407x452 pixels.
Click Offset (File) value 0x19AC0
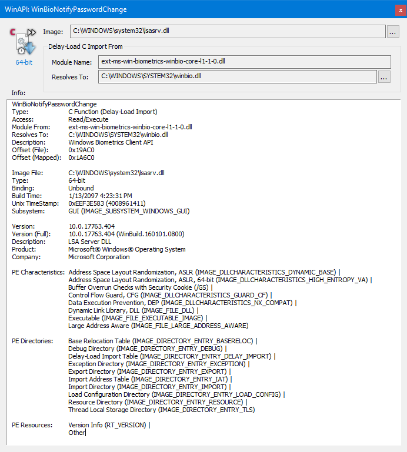pos(81,150)
